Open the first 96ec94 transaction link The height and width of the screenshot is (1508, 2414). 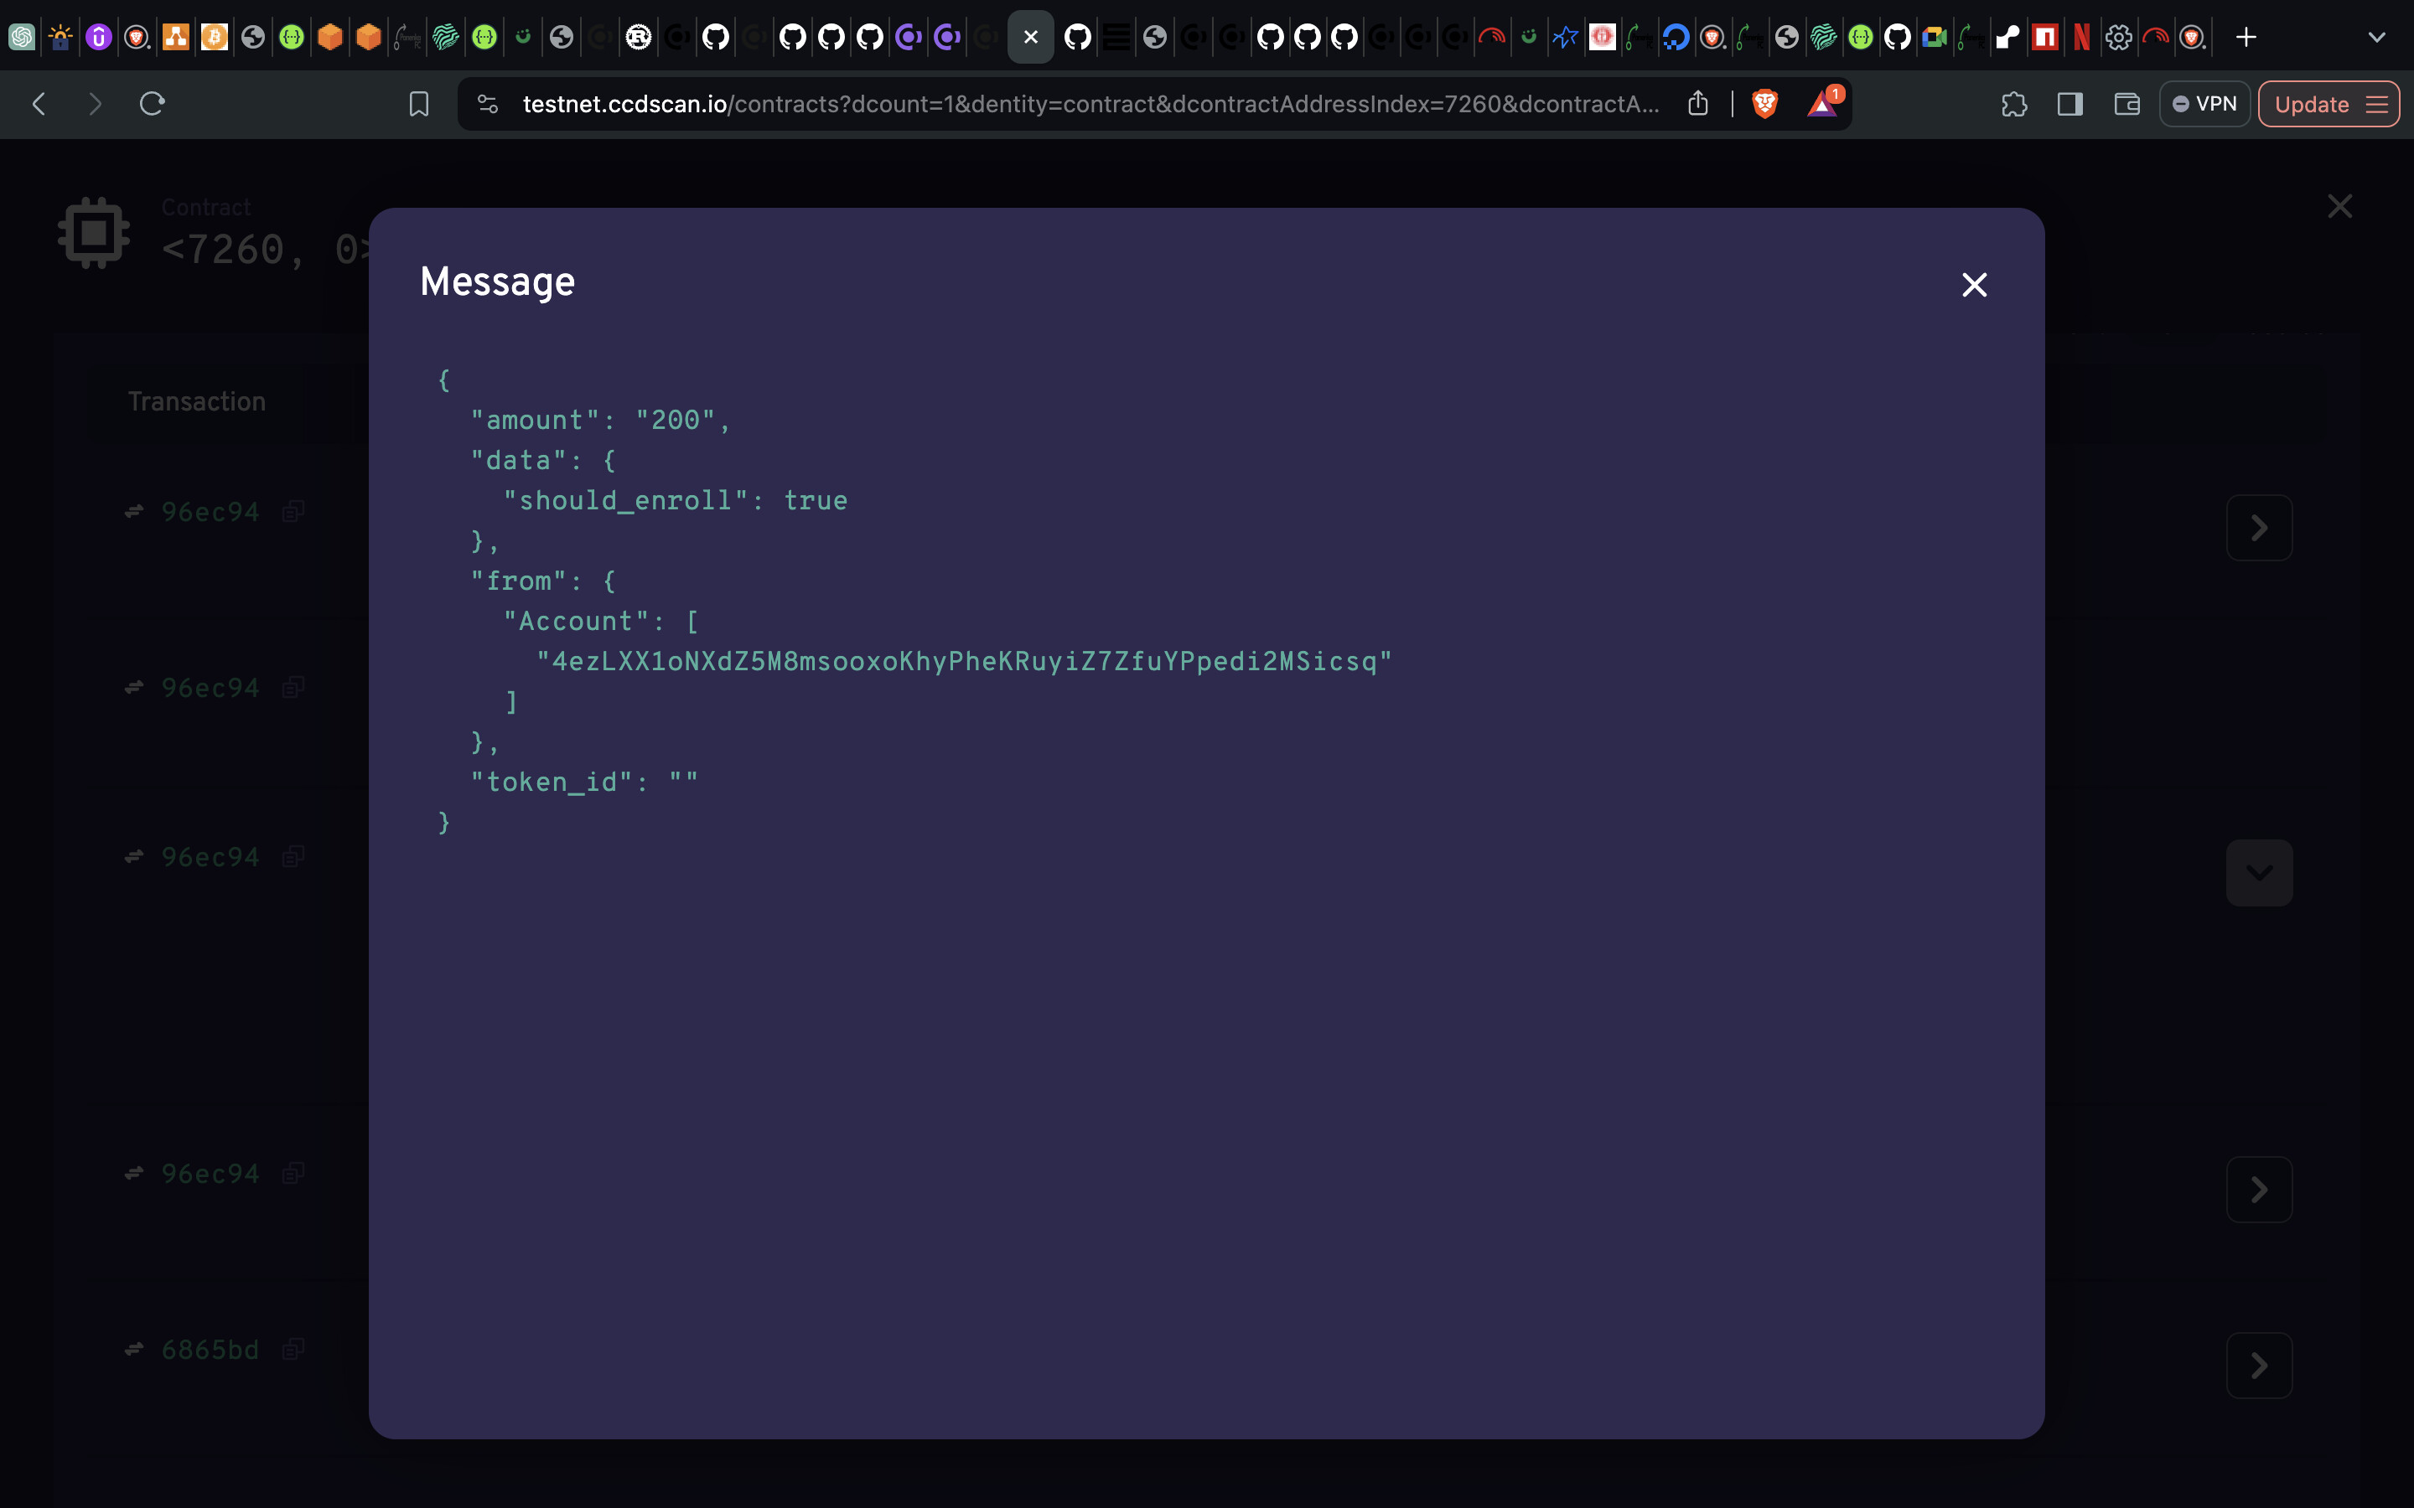(x=210, y=512)
